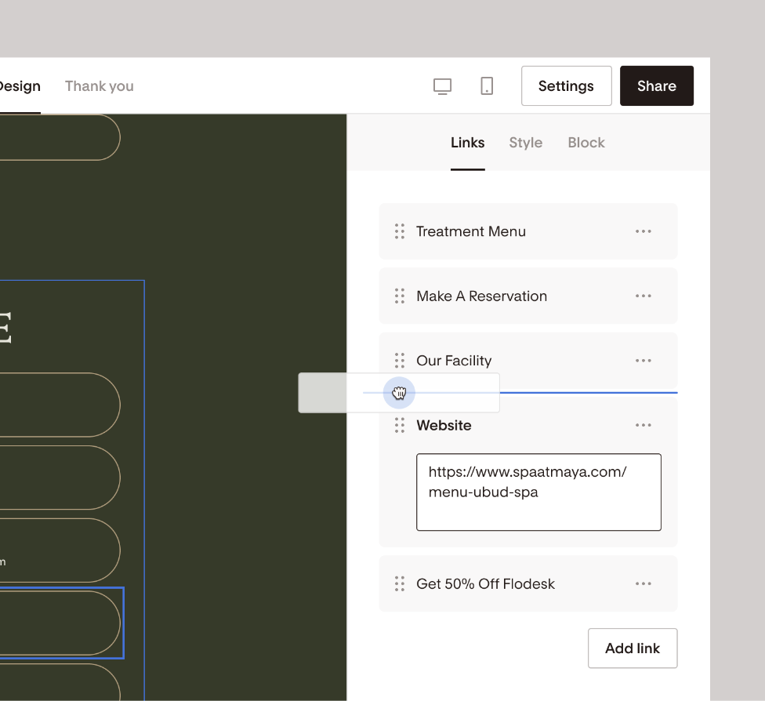The width and height of the screenshot is (765, 701).
Task: Open options menu for Treatment Menu link
Action: [x=643, y=231]
